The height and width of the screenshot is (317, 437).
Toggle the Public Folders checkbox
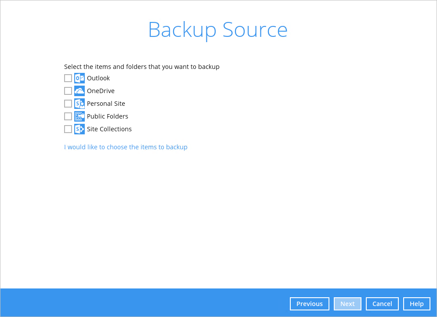(x=68, y=116)
